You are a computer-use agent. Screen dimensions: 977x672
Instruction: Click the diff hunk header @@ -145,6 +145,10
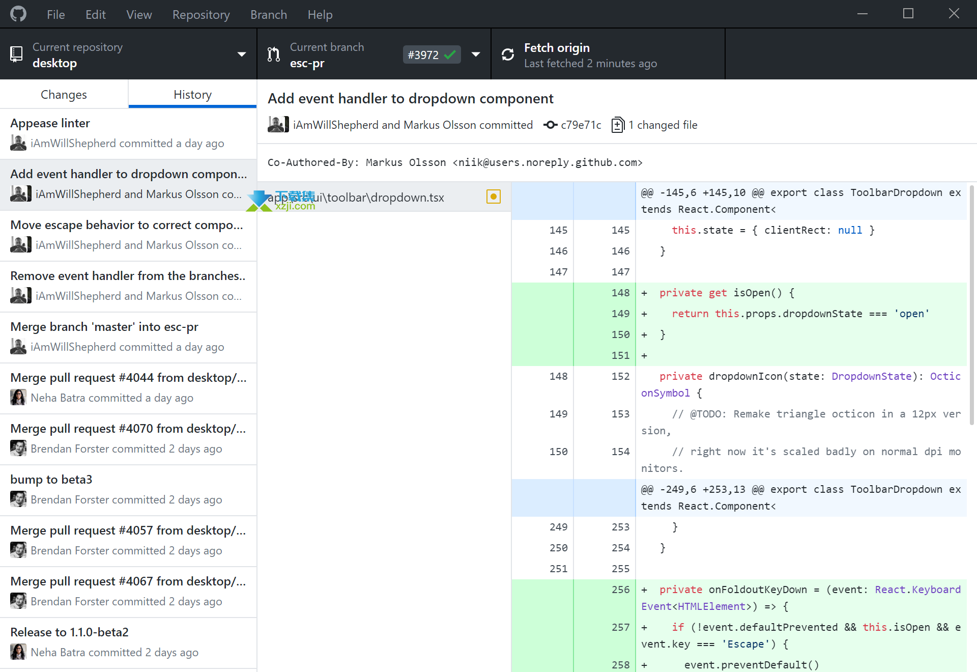pyautogui.click(x=801, y=201)
